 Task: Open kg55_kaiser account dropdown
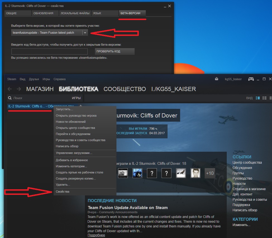[x=233, y=79]
